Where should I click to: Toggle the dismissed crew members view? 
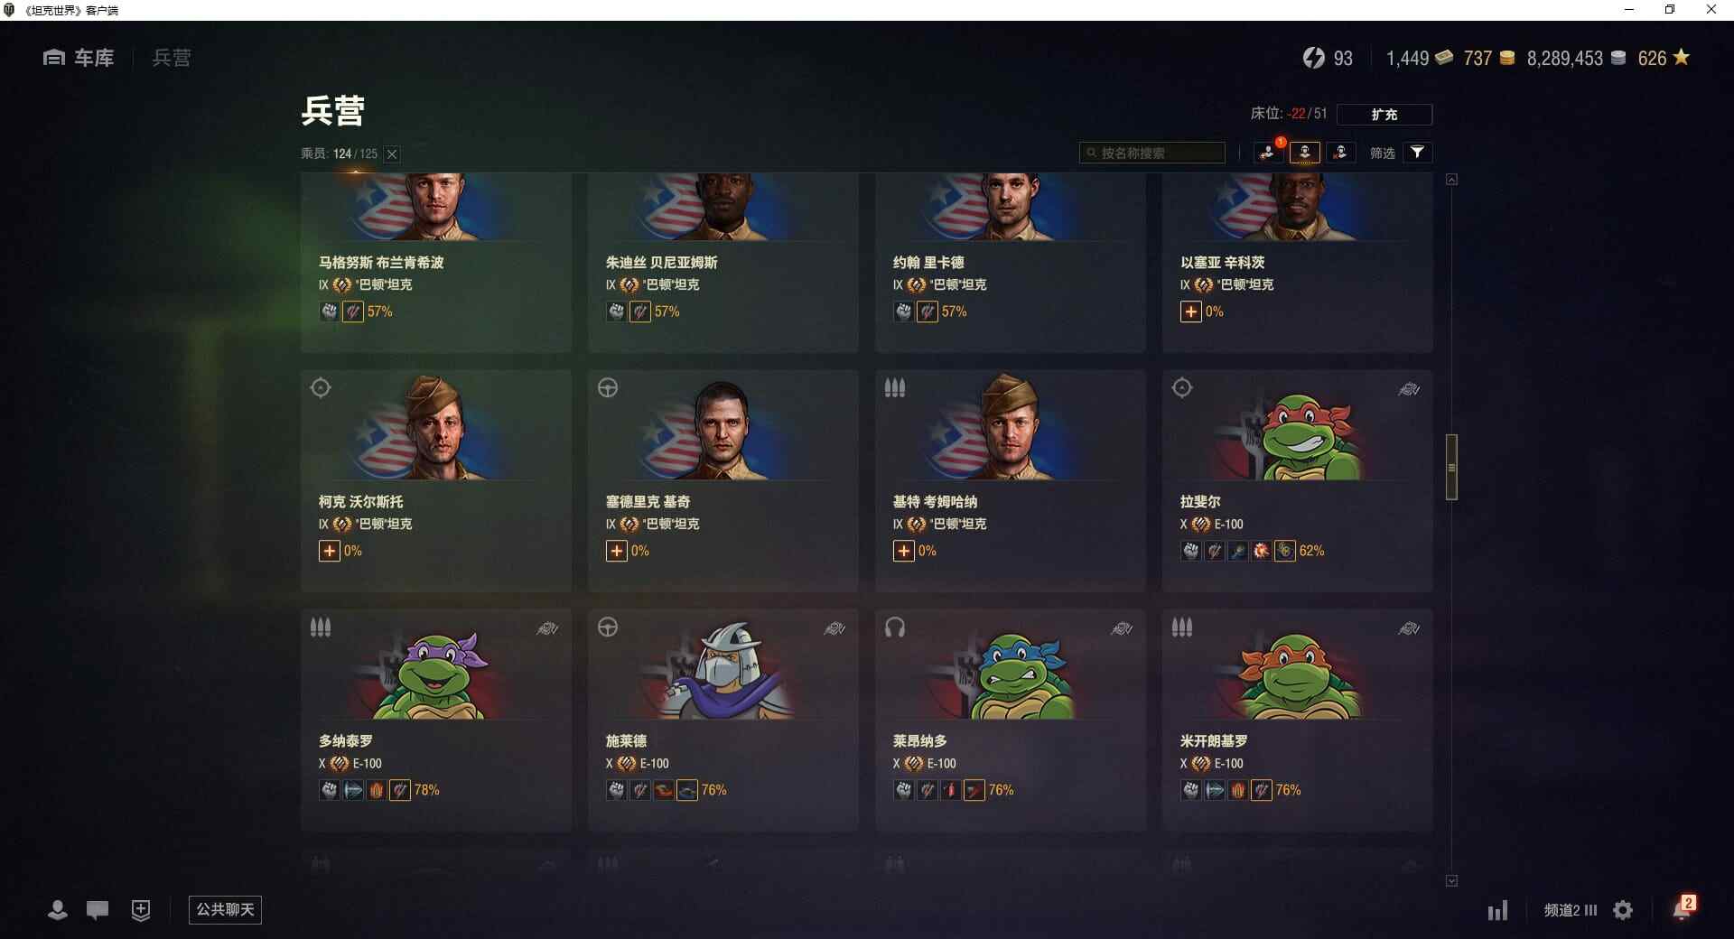(1340, 153)
